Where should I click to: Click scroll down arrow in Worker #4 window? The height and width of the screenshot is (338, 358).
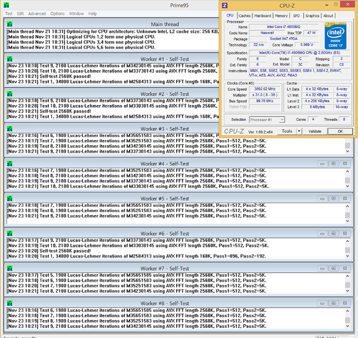[x=347, y=186]
